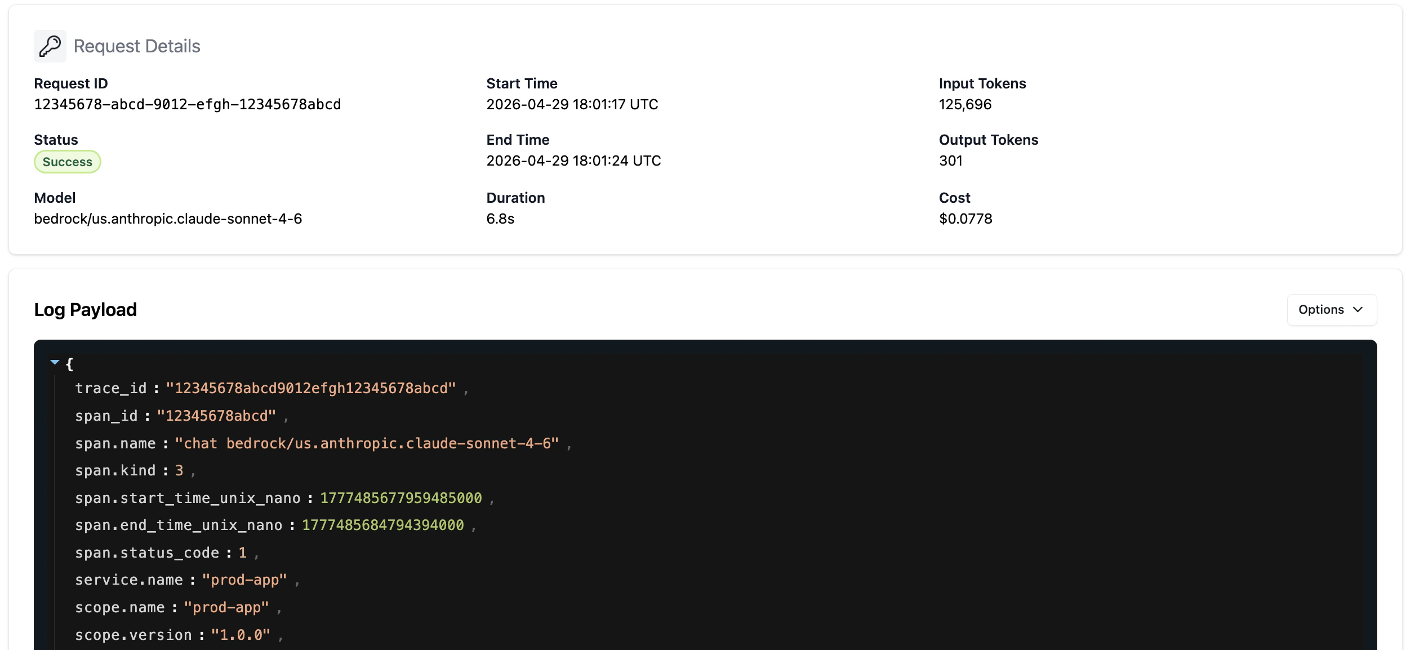Click the Request ID label
Viewport: 1415px width, 650px height.
(x=71, y=83)
